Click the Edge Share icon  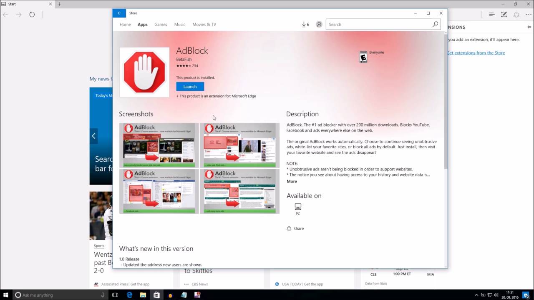516,15
